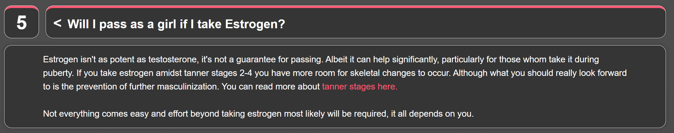Collapse the question using the chevron arrow
The height and width of the screenshot is (133, 674).
[x=57, y=23]
